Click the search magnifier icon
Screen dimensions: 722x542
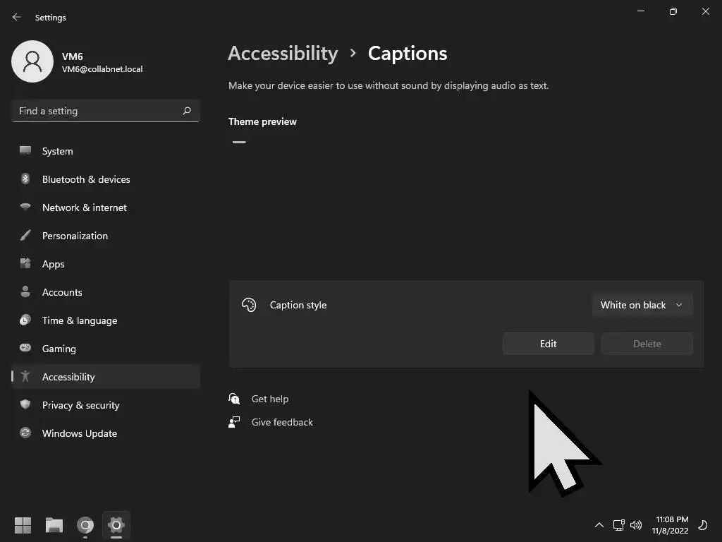(187, 111)
